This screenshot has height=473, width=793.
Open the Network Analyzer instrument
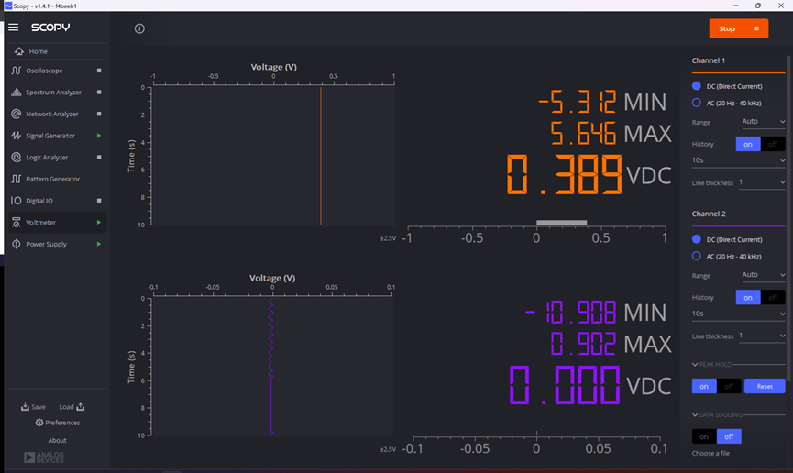click(x=52, y=114)
